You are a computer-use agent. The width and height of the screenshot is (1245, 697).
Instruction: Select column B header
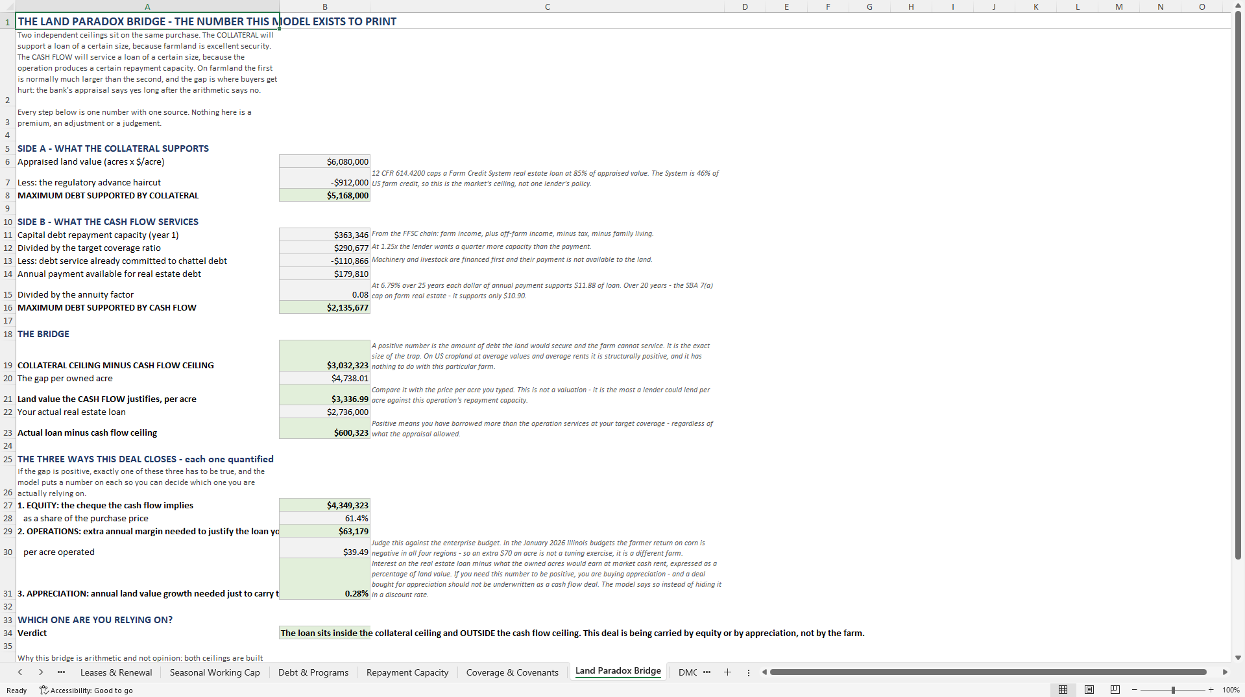click(325, 6)
